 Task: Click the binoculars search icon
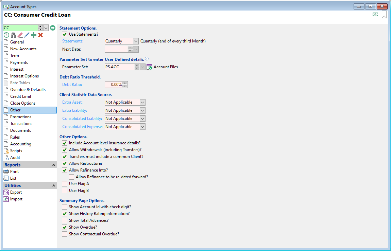[13, 35]
